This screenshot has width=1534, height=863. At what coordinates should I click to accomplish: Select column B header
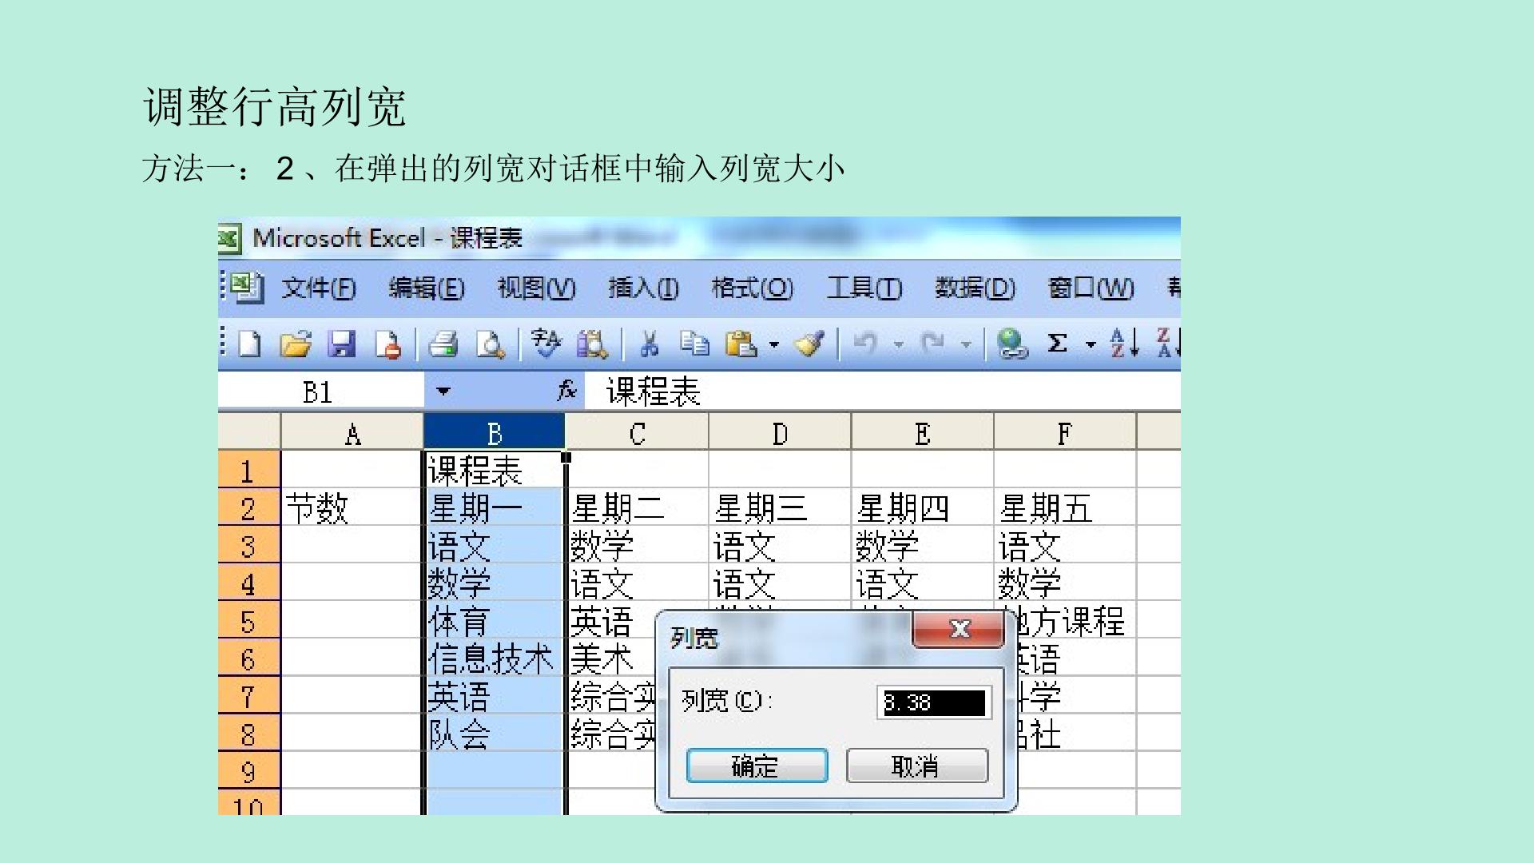click(x=494, y=433)
